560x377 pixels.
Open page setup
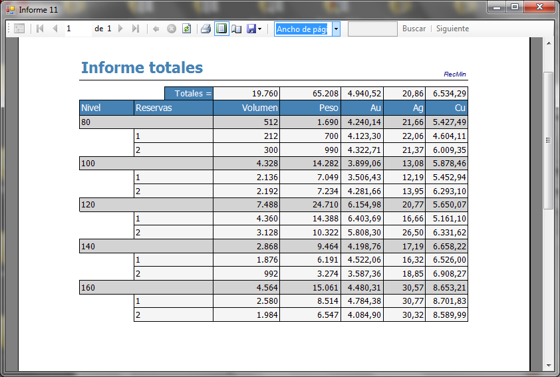pyautogui.click(x=236, y=29)
